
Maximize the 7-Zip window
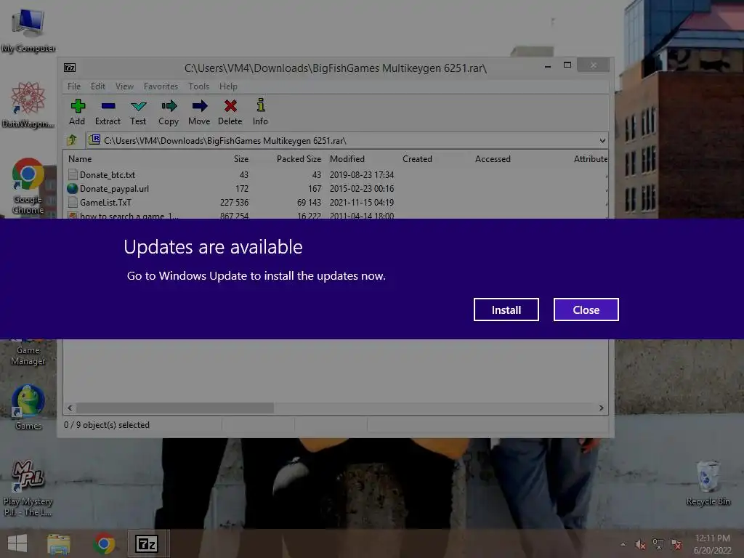tap(567, 65)
